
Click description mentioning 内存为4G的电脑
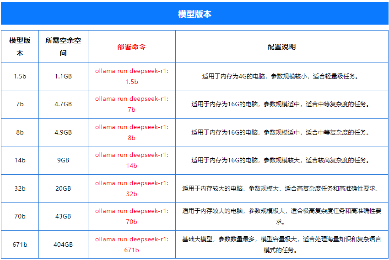tap(281, 77)
